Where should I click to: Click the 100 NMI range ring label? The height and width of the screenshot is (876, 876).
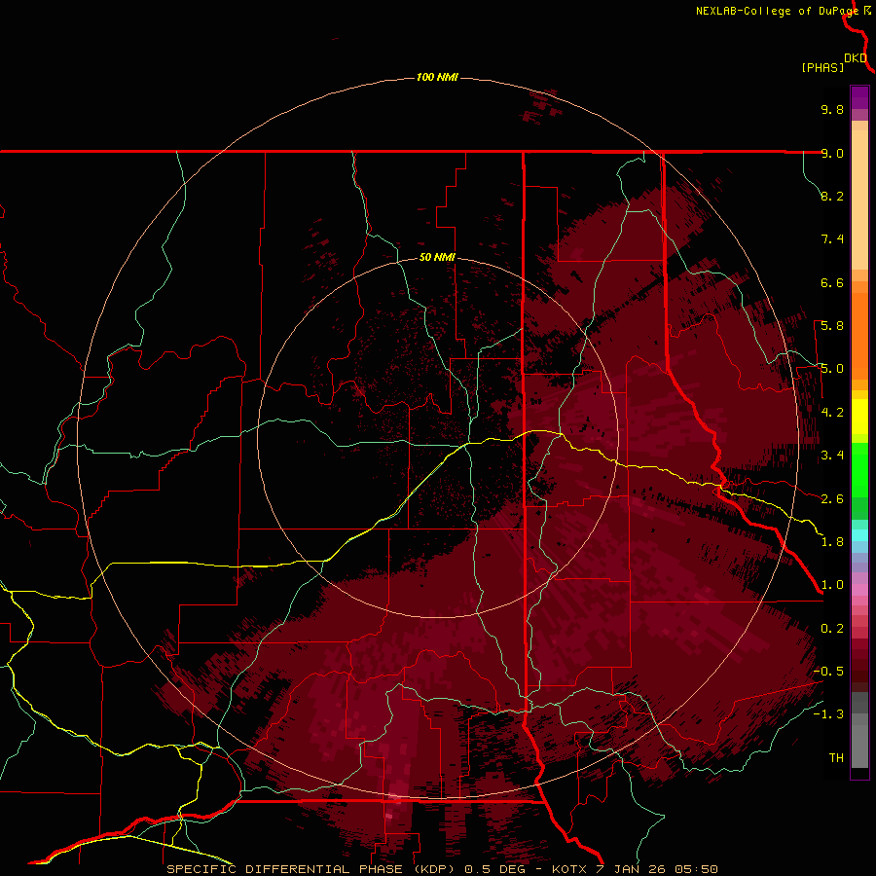pyautogui.click(x=437, y=77)
